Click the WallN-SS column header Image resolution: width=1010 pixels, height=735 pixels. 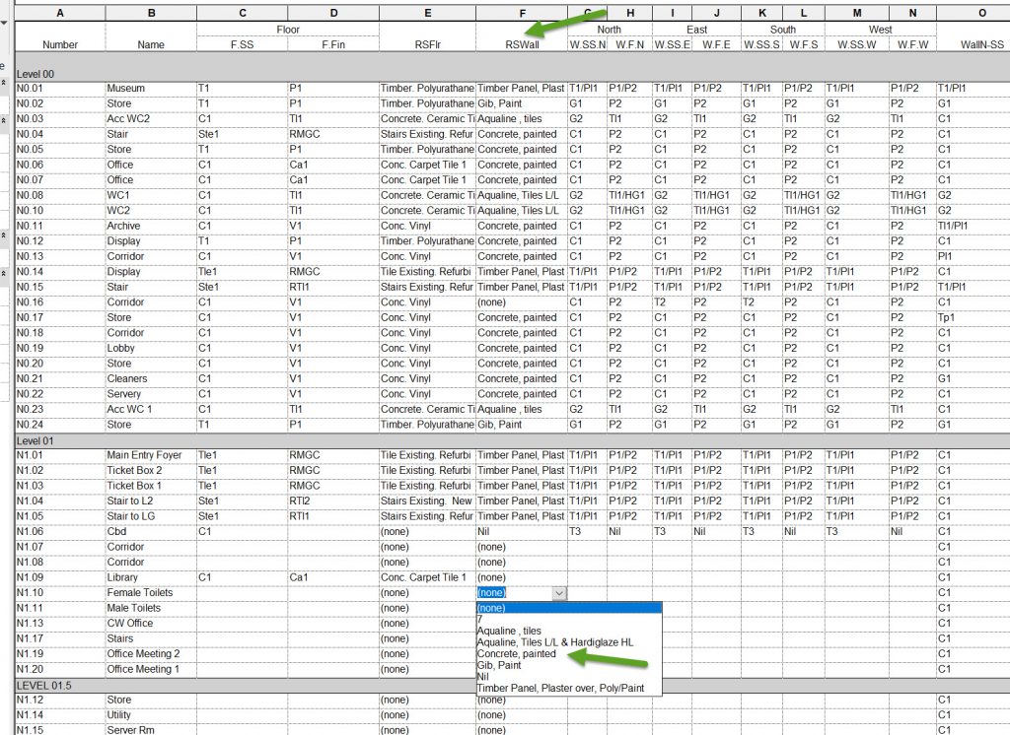(x=973, y=44)
